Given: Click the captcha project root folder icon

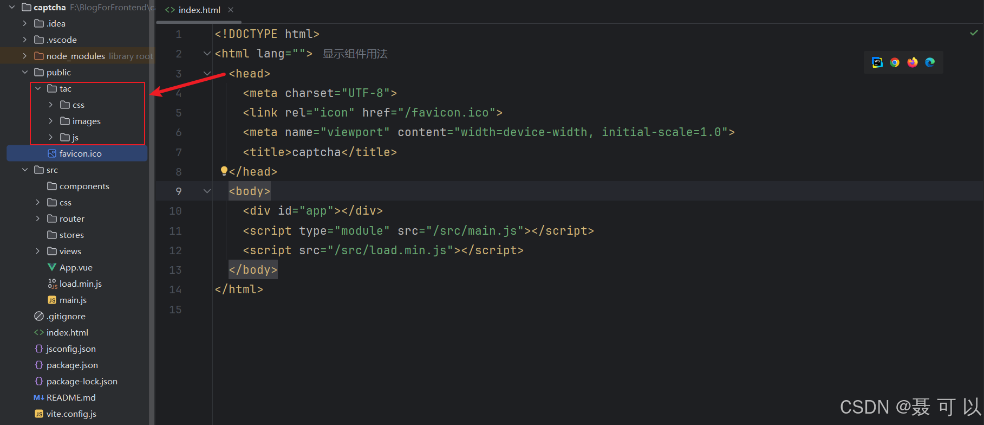Looking at the screenshot, I should (x=26, y=7).
